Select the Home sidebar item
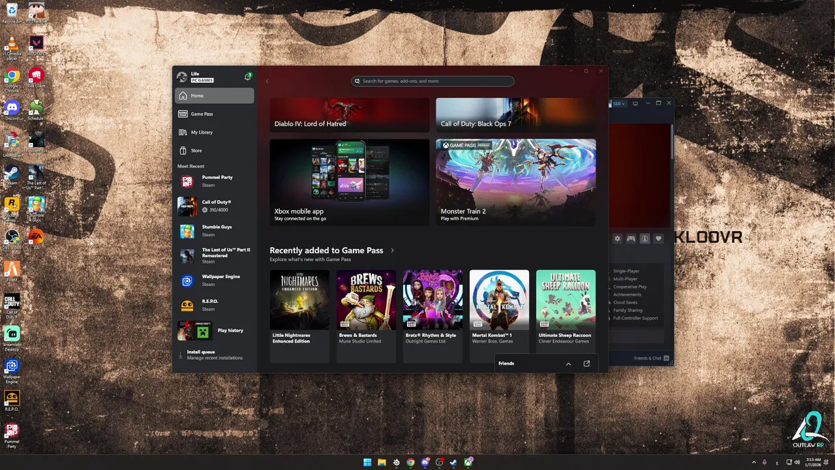The height and width of the screenshot is (470, 835). (214, 96)
